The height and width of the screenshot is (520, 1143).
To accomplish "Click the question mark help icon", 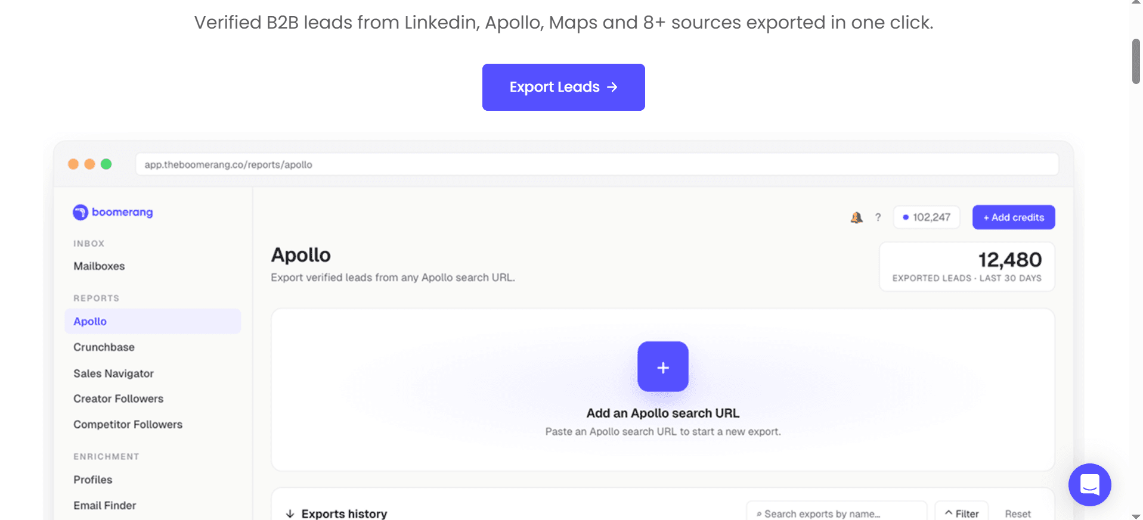I will [878, 217].
